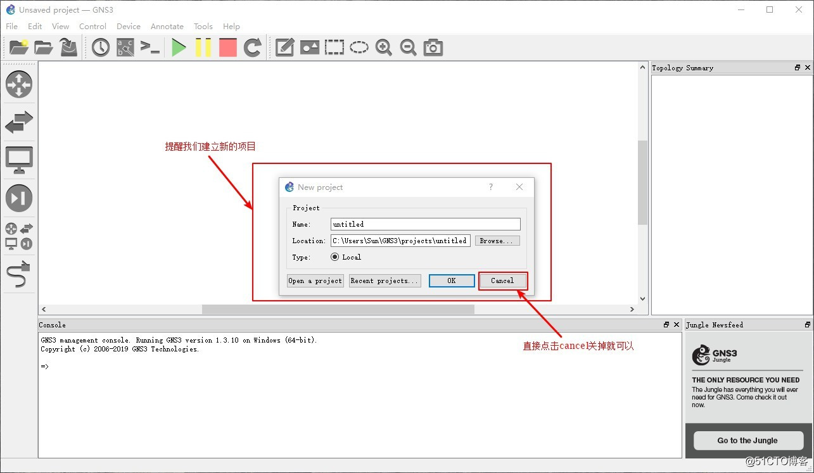Open the Snapshot manager clock icon

point(101,47)
